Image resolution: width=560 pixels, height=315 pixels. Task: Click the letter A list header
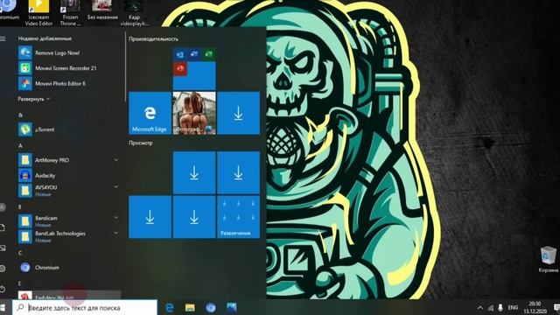coord(20,146)
